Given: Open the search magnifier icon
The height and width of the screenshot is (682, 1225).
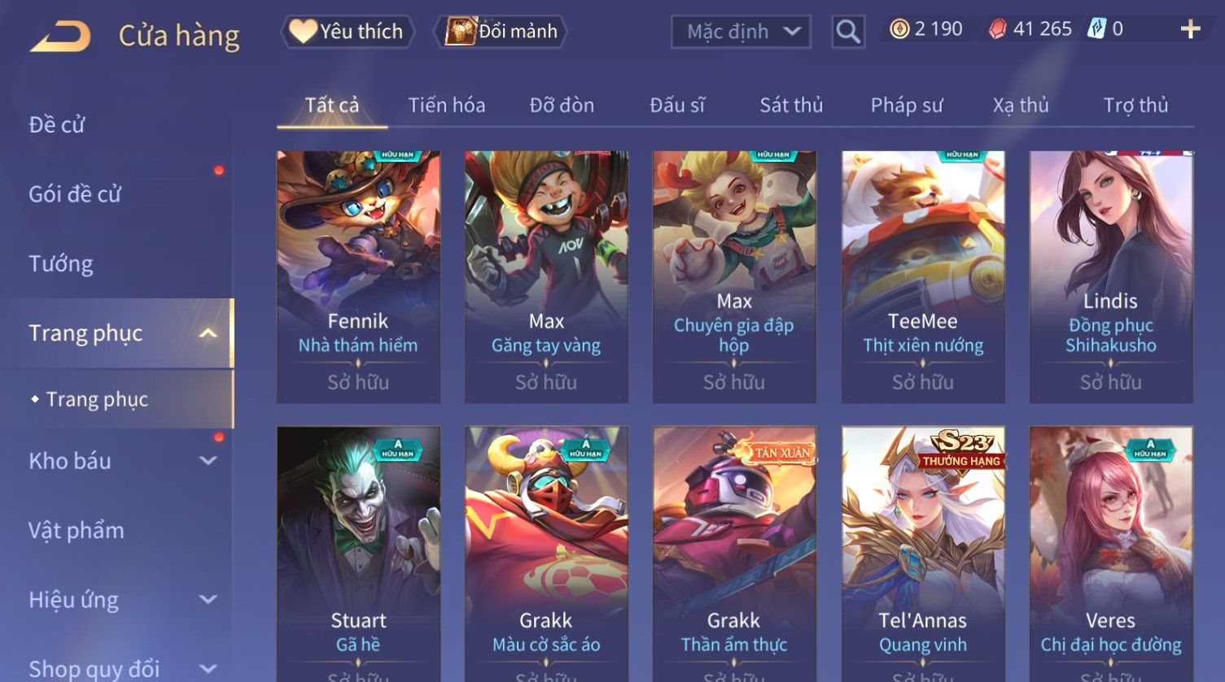Looking at the screenshot, I should 848,32.
